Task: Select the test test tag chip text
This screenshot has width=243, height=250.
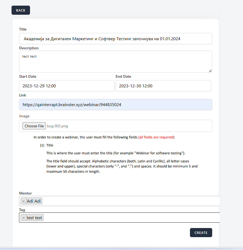Action: pyautogui.click(x=35, y=218)
